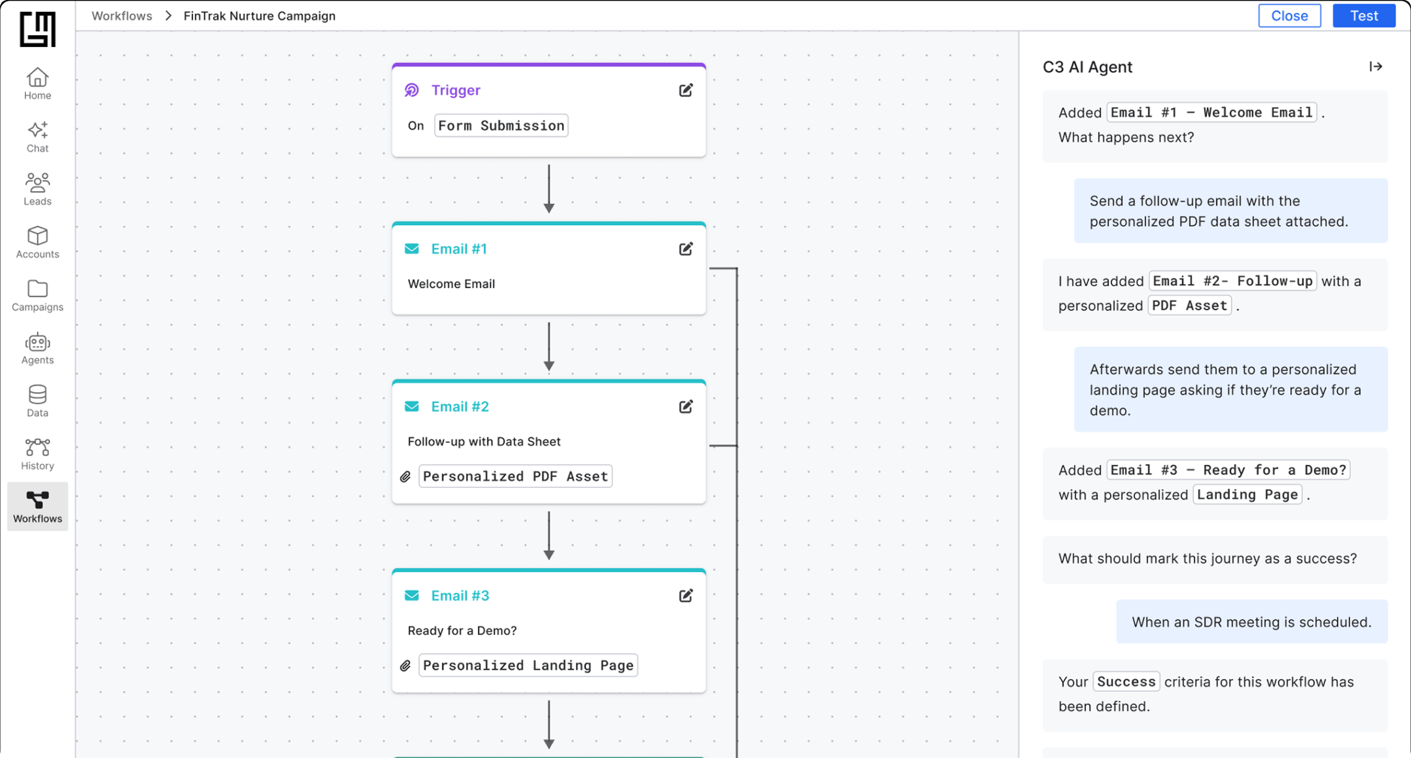This screenshot has height=758, width=1411.
Task: Open History in the sidebar
Action: click(37, 454)
